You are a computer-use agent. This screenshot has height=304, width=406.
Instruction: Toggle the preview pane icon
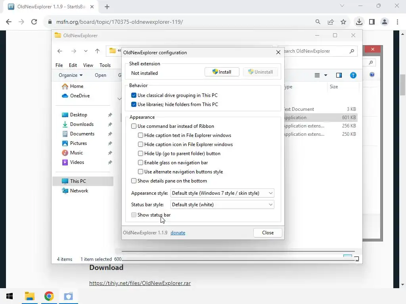tap(339, 75)
